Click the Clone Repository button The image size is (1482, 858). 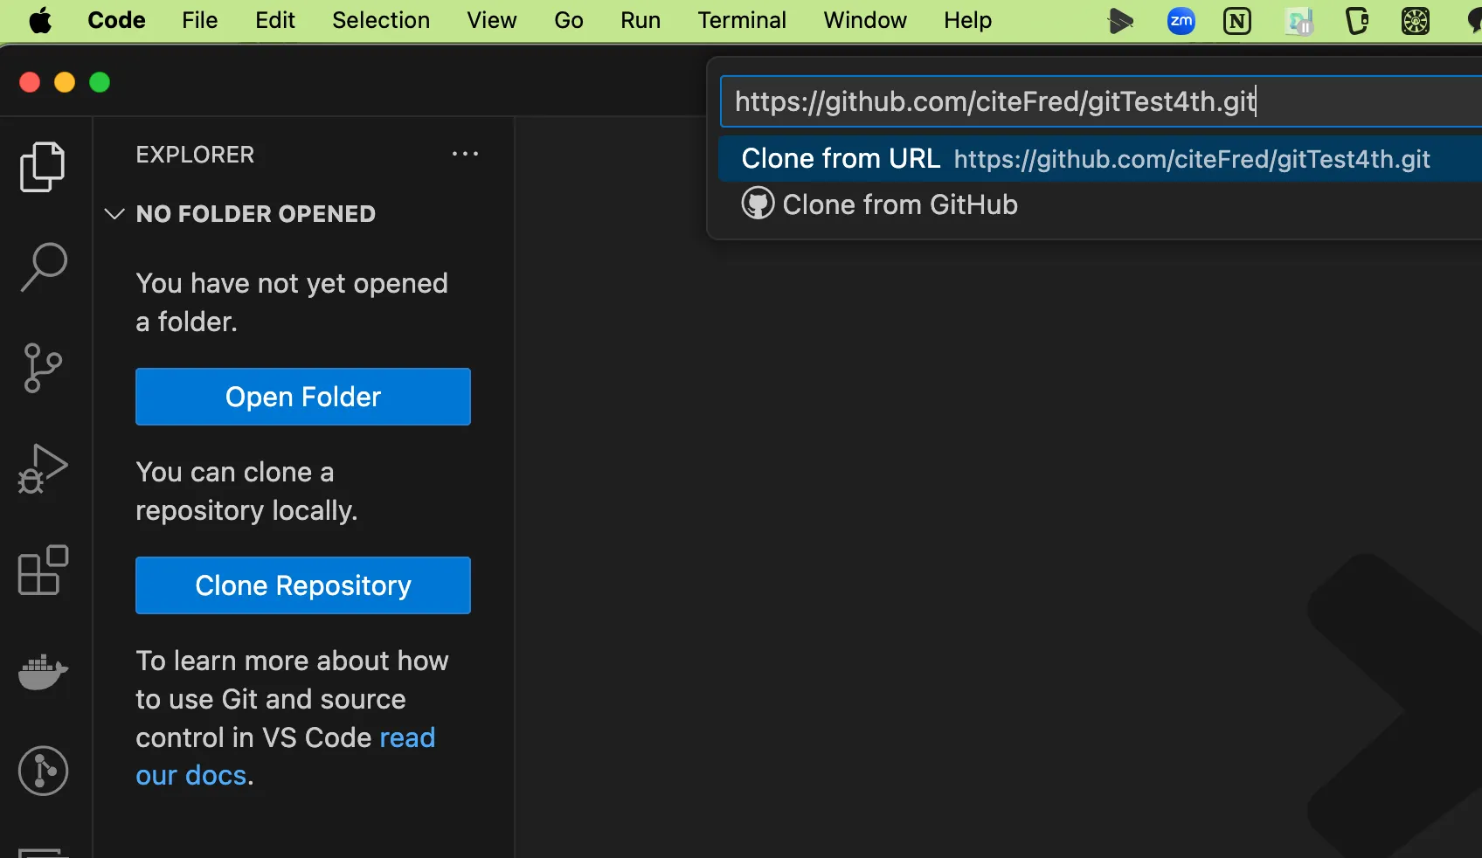(x=302, y=585)
